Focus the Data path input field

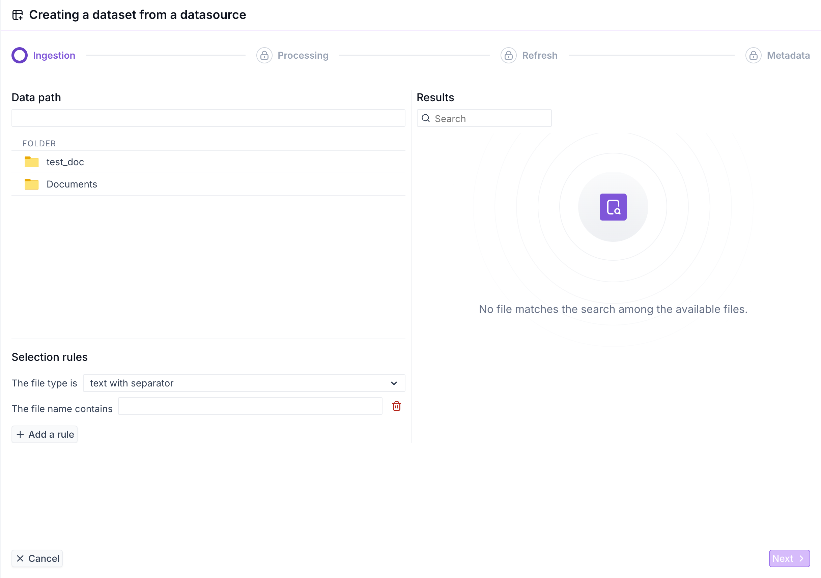click(208, 118)
